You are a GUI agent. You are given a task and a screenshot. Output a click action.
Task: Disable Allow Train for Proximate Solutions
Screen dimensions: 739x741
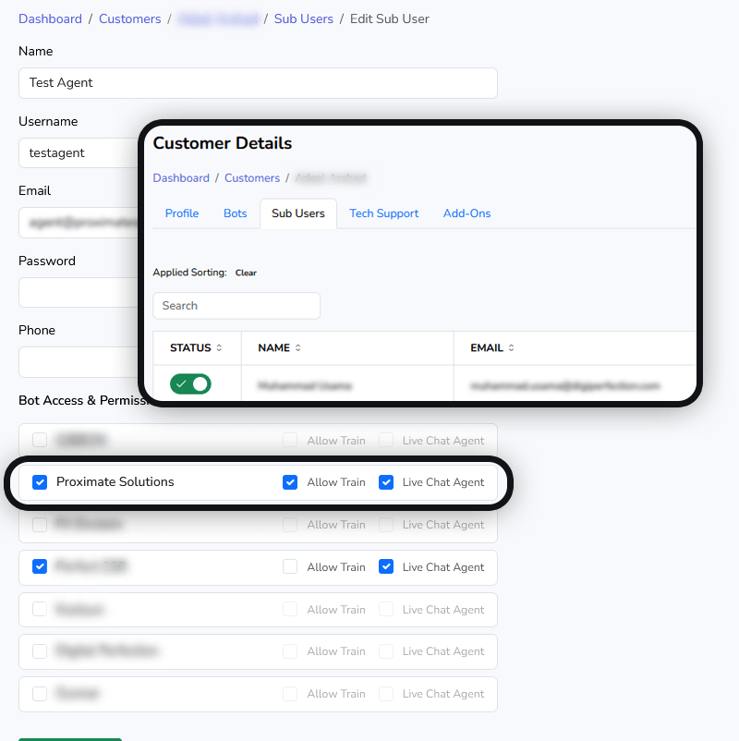coord(290,482)
